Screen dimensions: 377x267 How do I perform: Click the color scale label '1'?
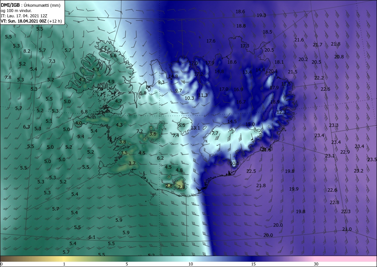(64, 264)
